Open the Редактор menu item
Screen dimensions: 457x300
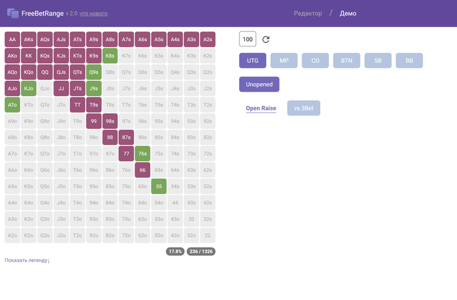click(x=307, y=13)
